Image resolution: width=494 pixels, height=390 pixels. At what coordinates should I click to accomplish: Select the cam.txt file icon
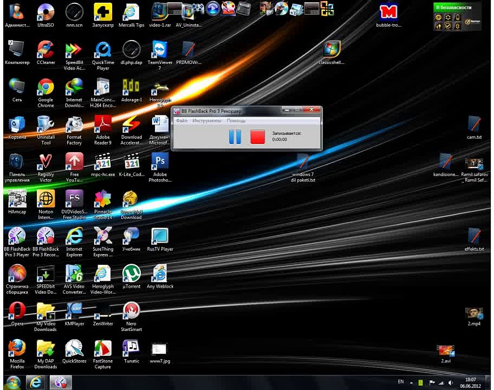pyautogui.click(x=474, y=128)
